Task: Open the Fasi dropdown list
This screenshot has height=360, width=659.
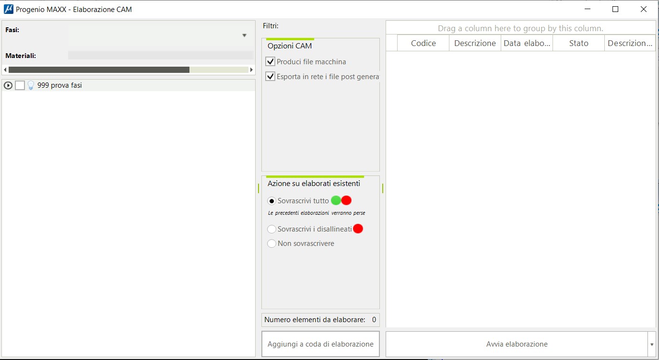Action: (x=244, y=35)
